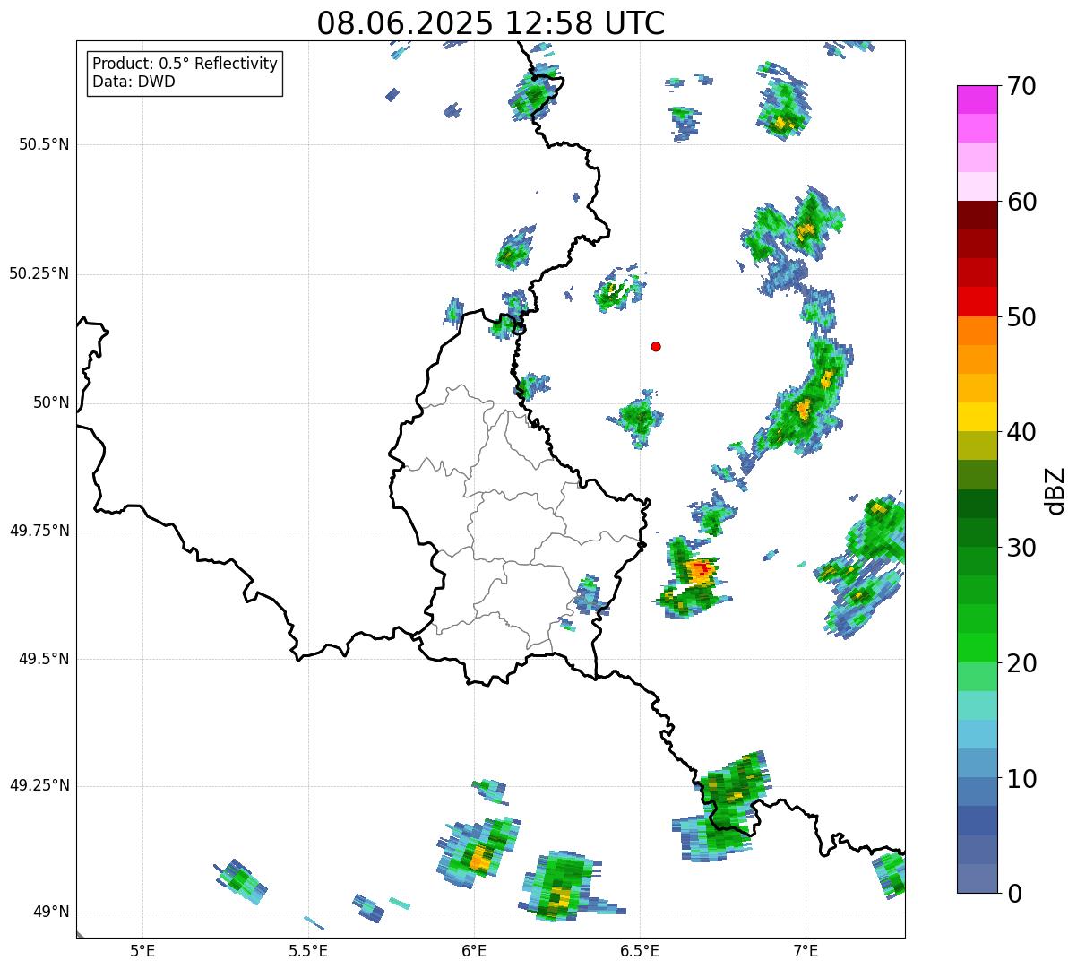Click the title 08.06.2025 12:58 UTC
This screenshot has height=969, width=1077.
(x=491, y=22)
